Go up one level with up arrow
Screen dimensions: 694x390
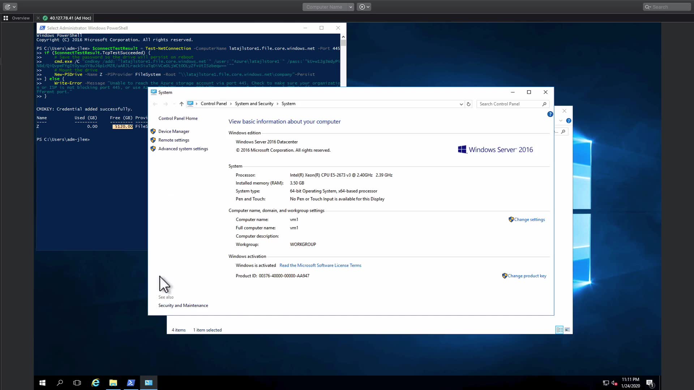(x=181, y=104)
